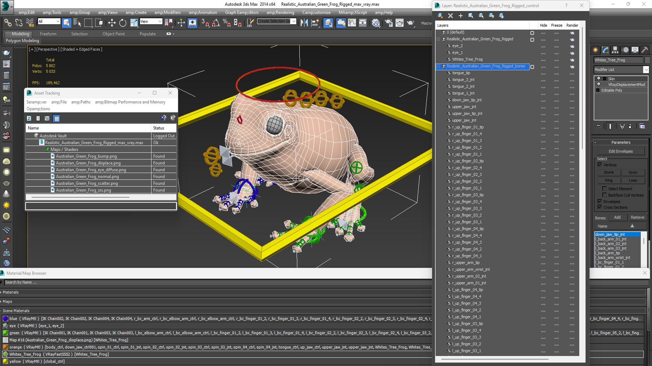This screenshot has width=652, height=366.
Task: Activate the Select and Uniform Scale tool
Action: coord(134,23)
